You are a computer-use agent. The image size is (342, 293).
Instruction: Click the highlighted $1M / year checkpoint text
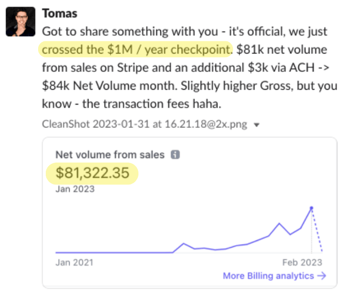coord(136,49)
